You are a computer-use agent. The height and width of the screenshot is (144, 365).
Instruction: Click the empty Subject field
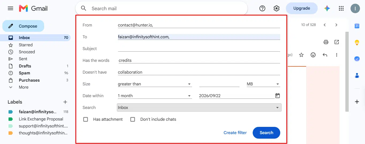199,49
